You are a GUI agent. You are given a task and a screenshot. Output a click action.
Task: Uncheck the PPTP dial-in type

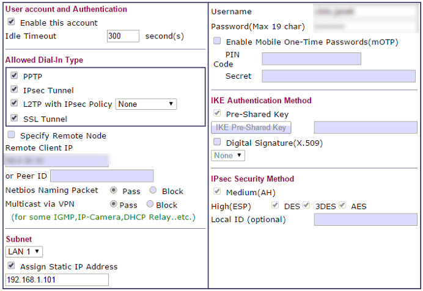coord(15,76)
